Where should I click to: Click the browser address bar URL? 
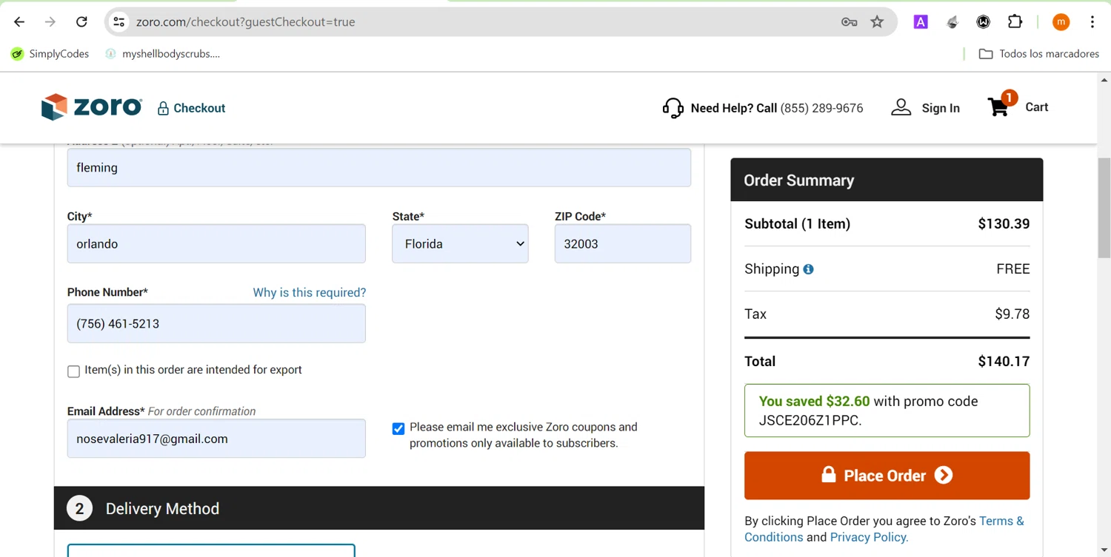click(245, 22)
